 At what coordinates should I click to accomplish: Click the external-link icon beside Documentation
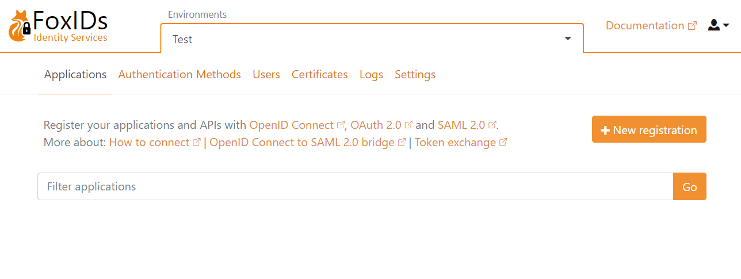tap(693, 26)
